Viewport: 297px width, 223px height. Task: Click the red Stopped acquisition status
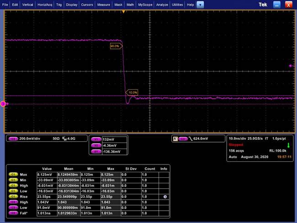pos(236,145)
